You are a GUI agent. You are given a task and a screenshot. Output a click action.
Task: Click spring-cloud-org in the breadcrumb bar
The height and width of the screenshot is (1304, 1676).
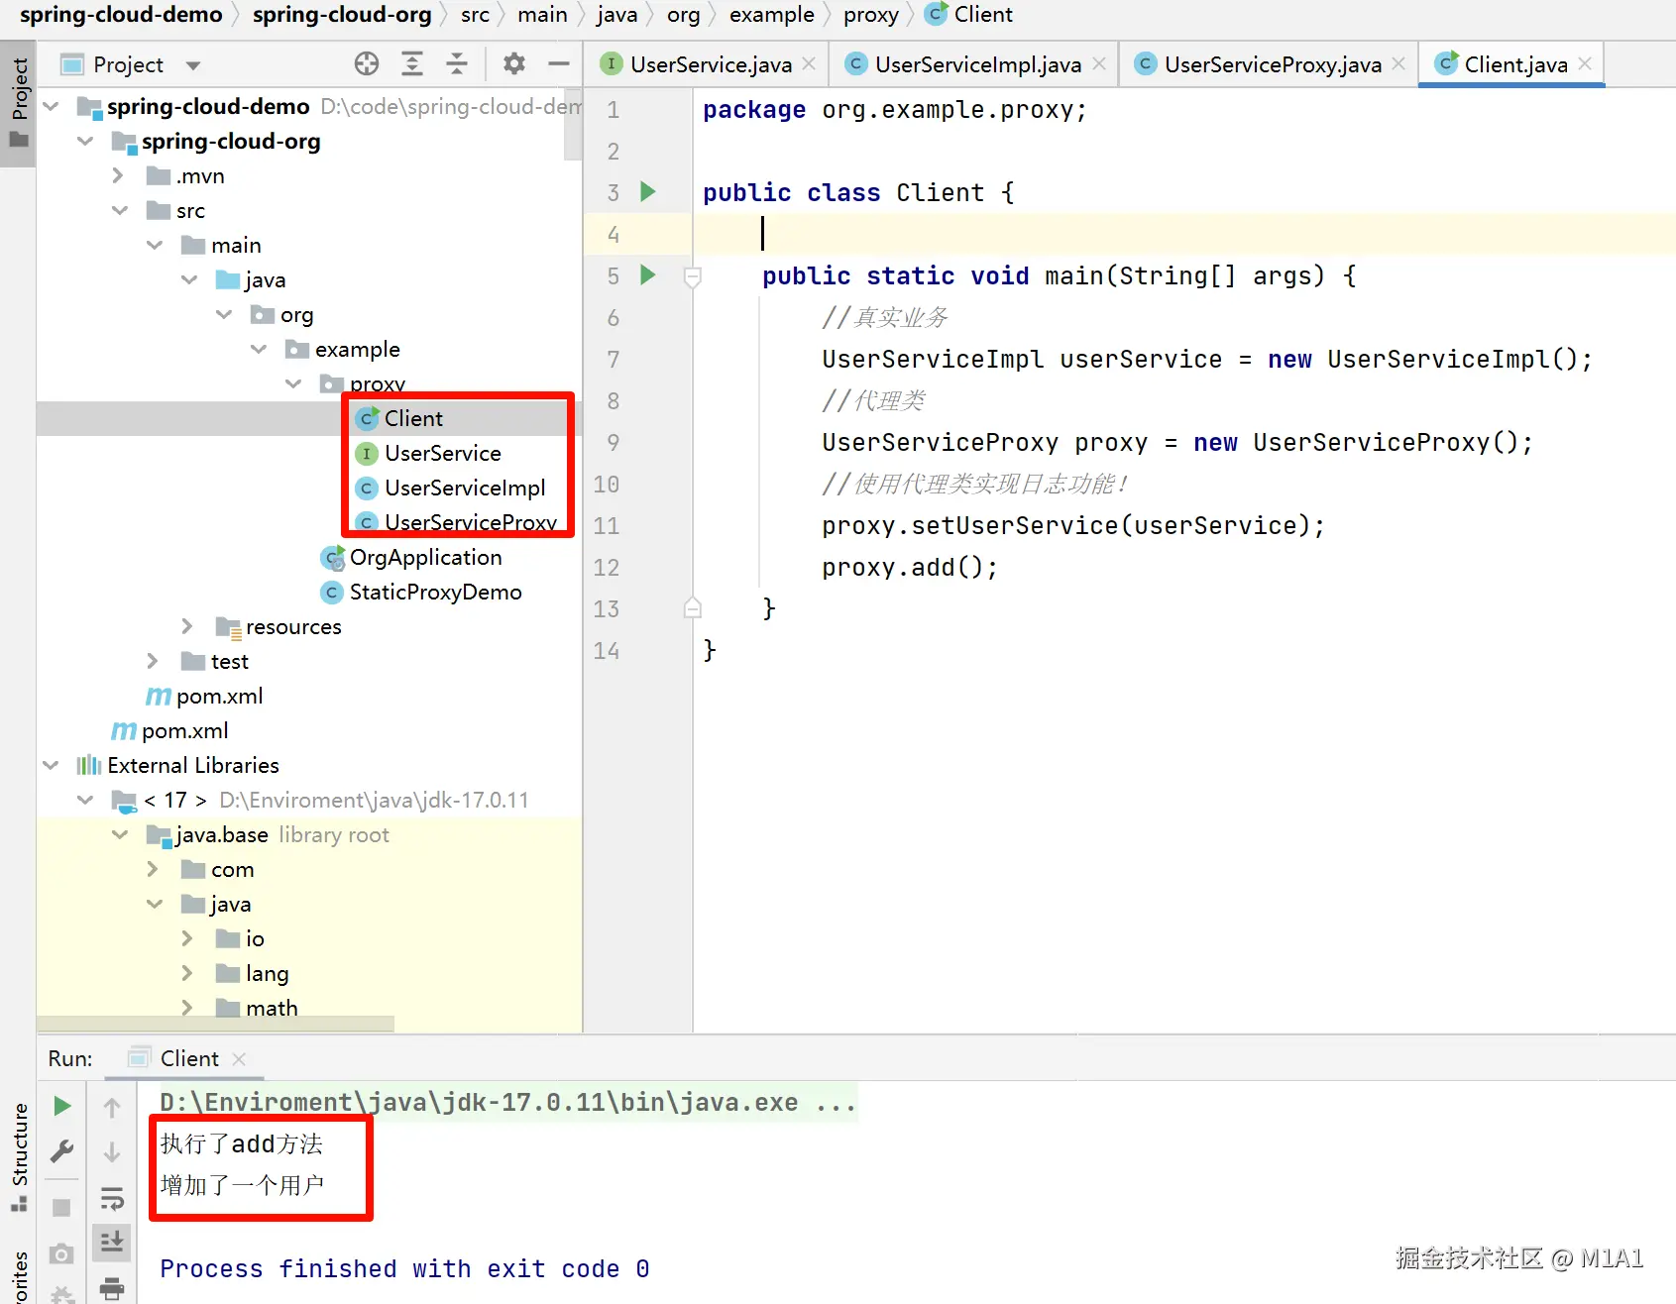[342, 15]
